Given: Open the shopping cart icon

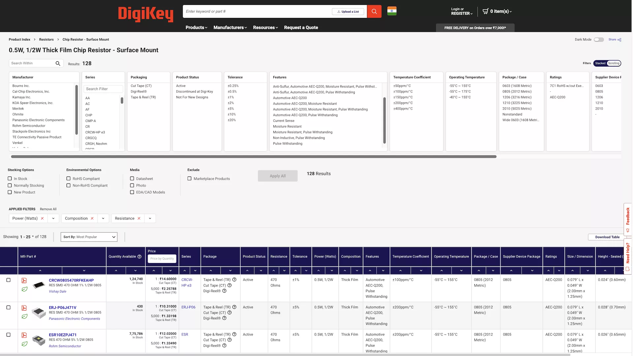Looking at the screenshot, I should coord(486,11).
